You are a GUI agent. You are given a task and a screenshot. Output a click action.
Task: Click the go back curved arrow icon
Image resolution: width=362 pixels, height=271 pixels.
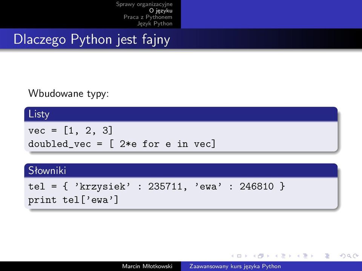(x=343, y=256)
